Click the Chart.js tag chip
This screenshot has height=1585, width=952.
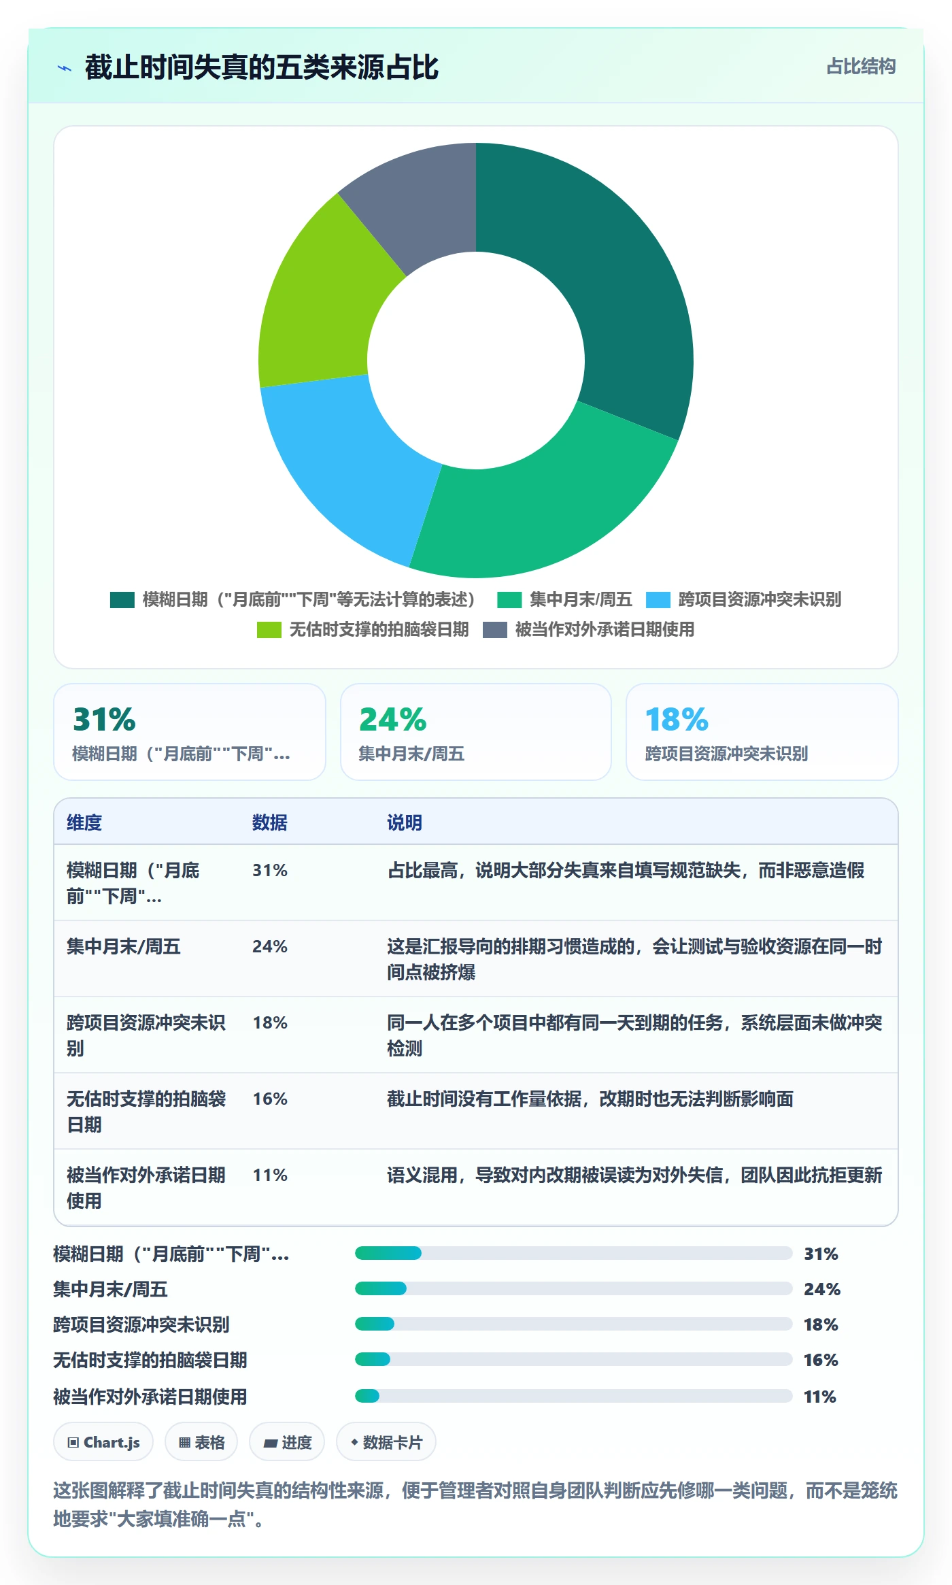[103, 1442]
